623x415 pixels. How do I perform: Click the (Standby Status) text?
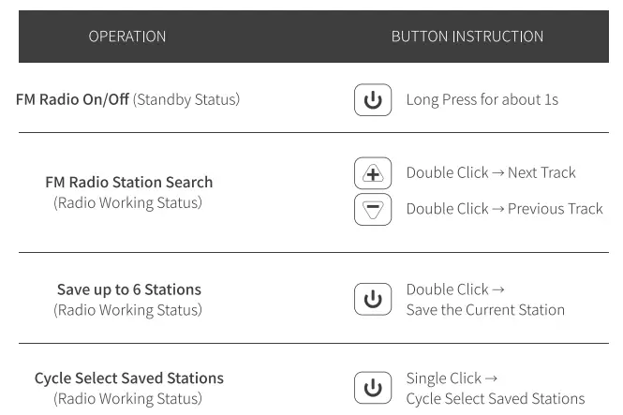tap(186, 99)
